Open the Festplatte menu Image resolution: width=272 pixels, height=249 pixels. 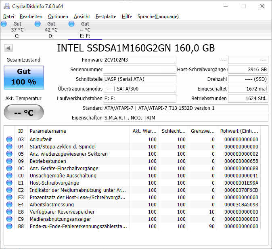point(106,16)
